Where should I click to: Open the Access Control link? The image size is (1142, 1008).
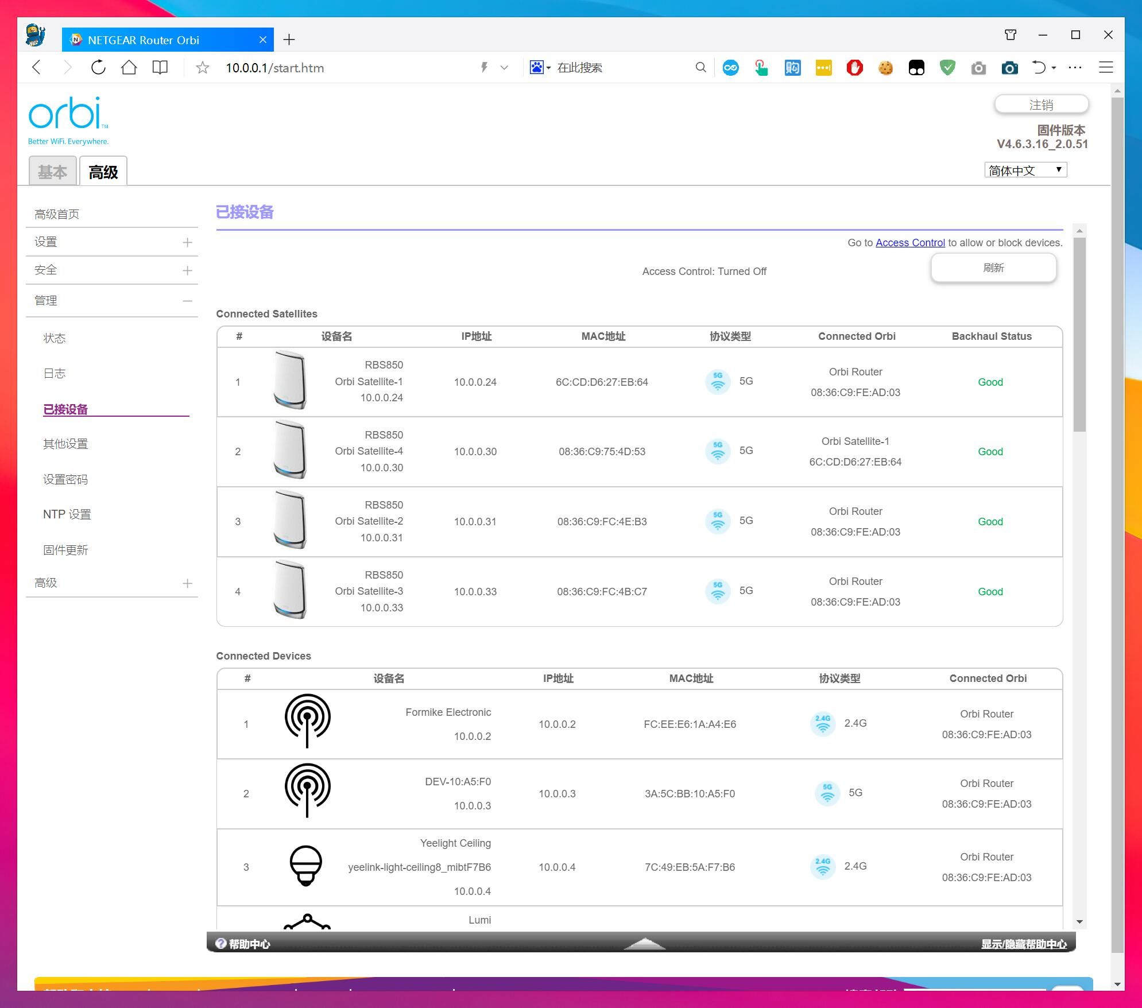pos(909,243)
